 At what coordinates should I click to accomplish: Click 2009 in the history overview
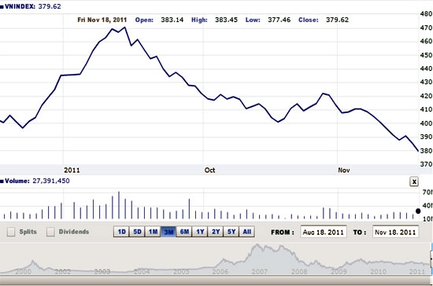tap(339, 272)
